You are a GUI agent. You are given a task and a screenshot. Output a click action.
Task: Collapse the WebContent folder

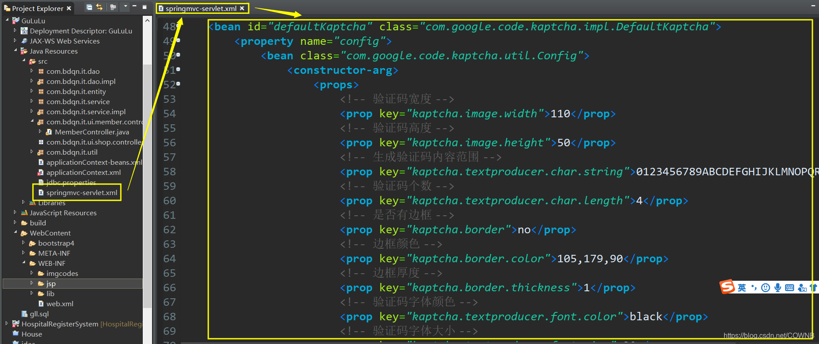[x=15, y=232]
